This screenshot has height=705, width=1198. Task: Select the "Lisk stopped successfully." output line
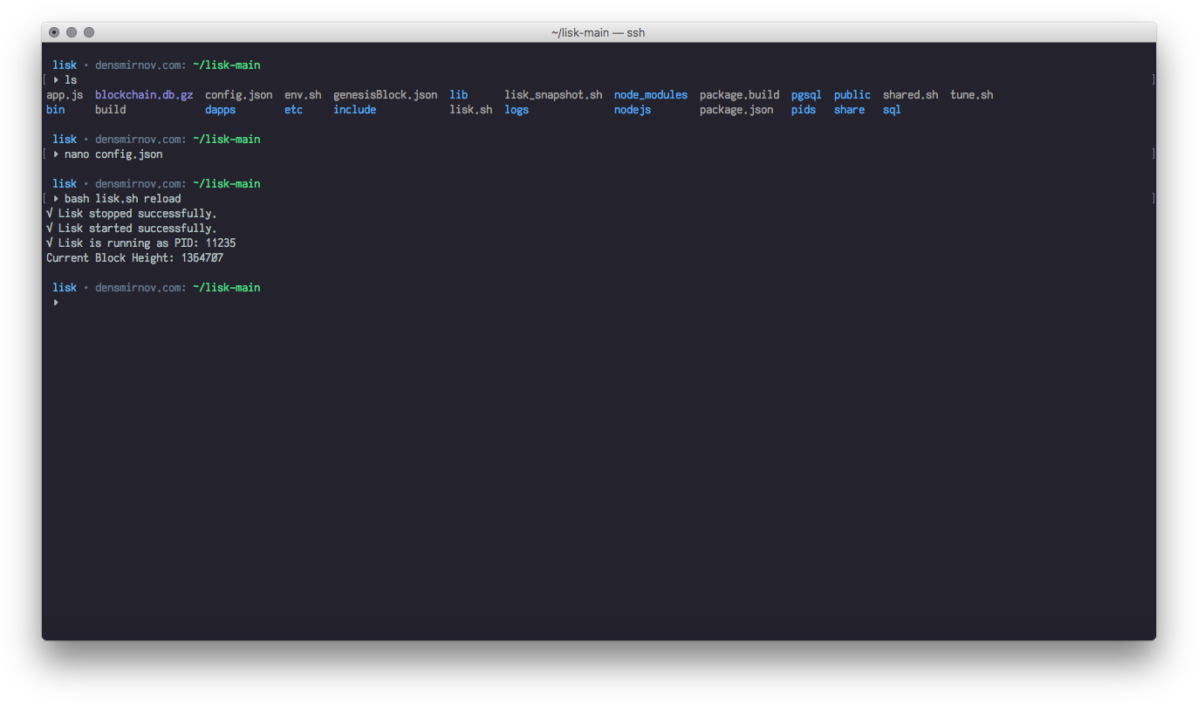(x=132, y=214)
